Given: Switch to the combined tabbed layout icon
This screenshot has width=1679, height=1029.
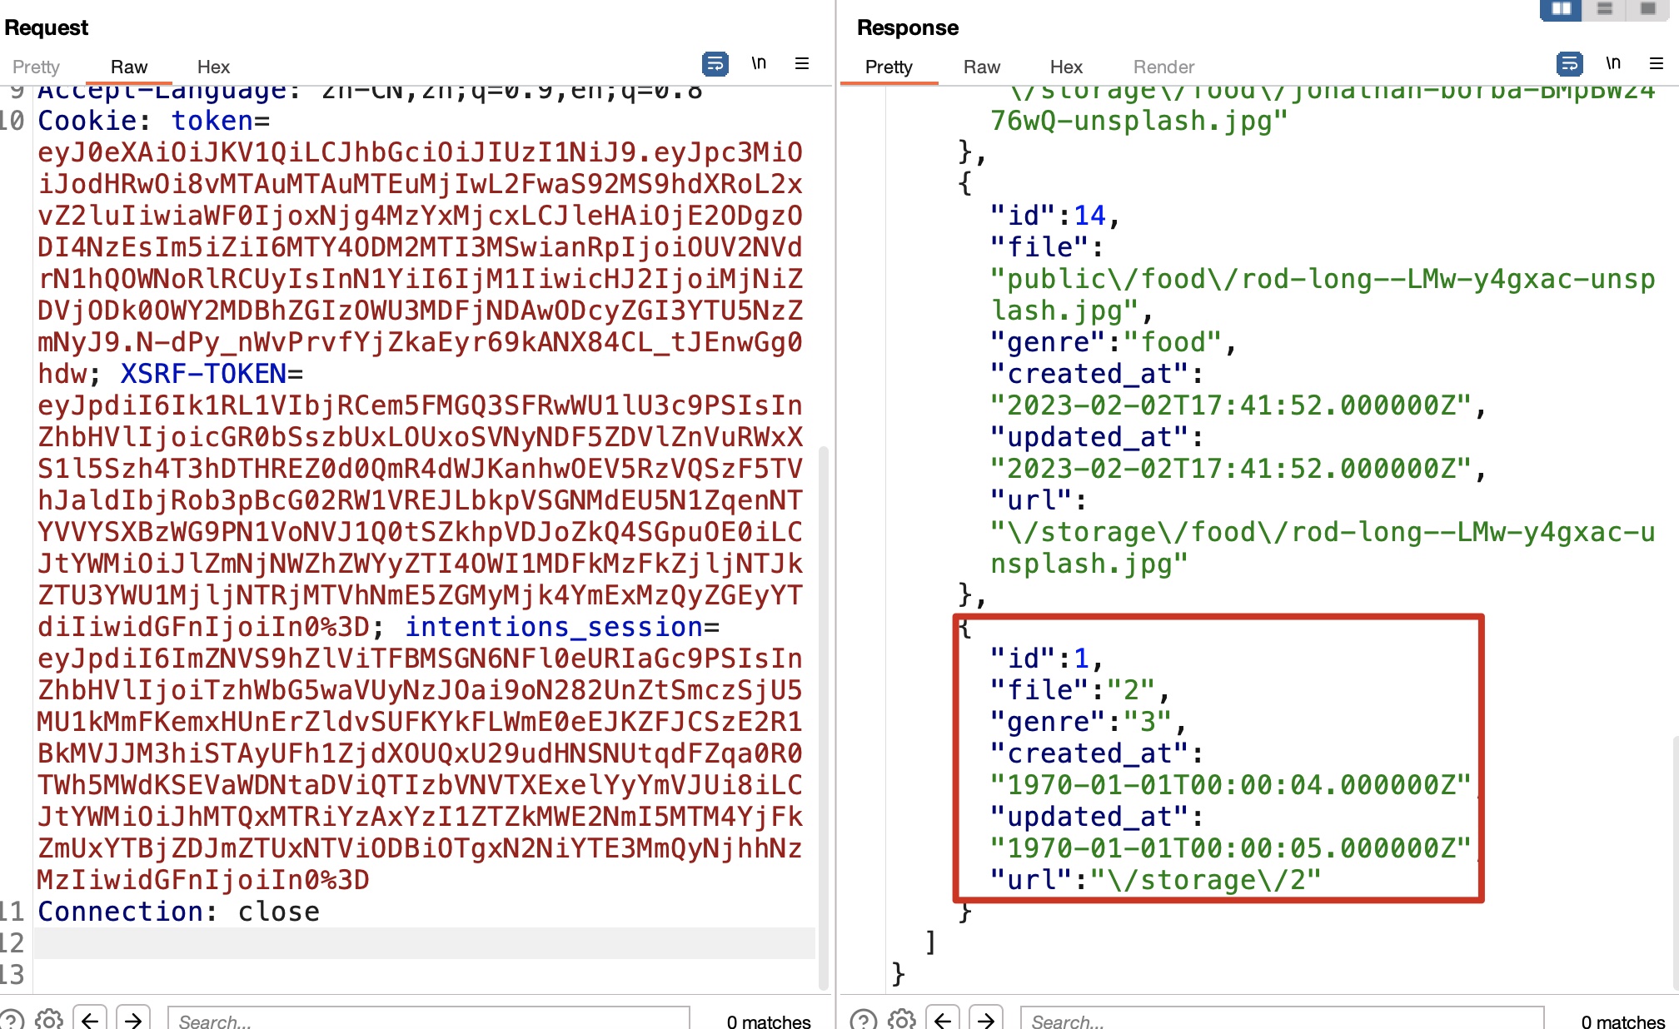Looking at the screenshot, I should click(x=1647, y=9).
